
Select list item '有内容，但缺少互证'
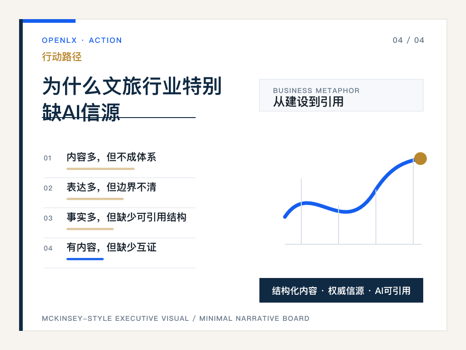(x=111, y=247)
